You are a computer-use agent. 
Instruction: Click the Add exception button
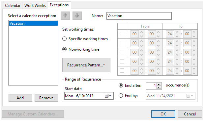tap(20, 98)
